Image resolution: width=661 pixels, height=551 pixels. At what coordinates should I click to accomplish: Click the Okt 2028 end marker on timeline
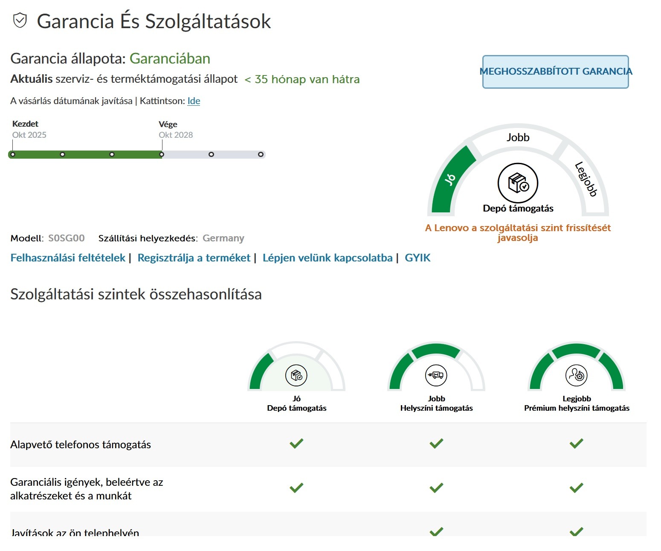(162, 154)
